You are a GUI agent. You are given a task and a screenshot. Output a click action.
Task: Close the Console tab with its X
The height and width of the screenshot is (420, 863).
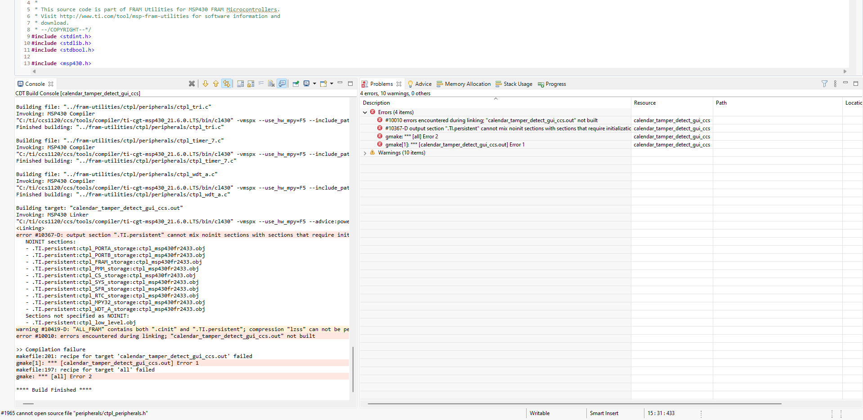(x=51, y=84)
